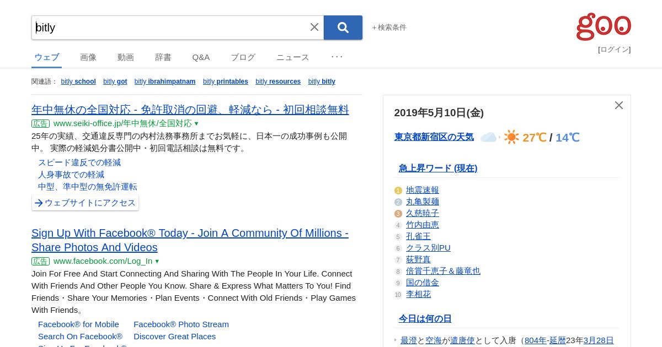Click www.facebook.com/Log_In green URL
The width and height of the screenshot is (662, 347).
tap(103, 261)
